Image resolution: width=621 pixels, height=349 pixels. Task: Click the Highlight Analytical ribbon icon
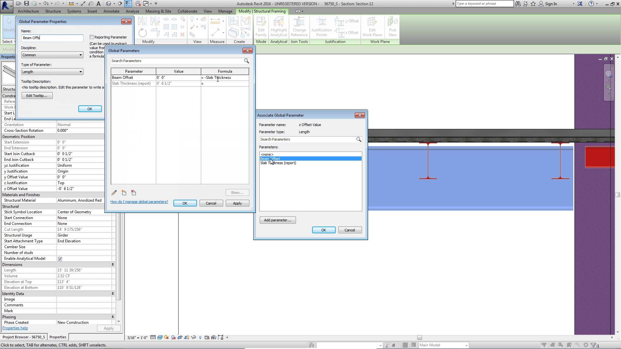tap(278, 27)
